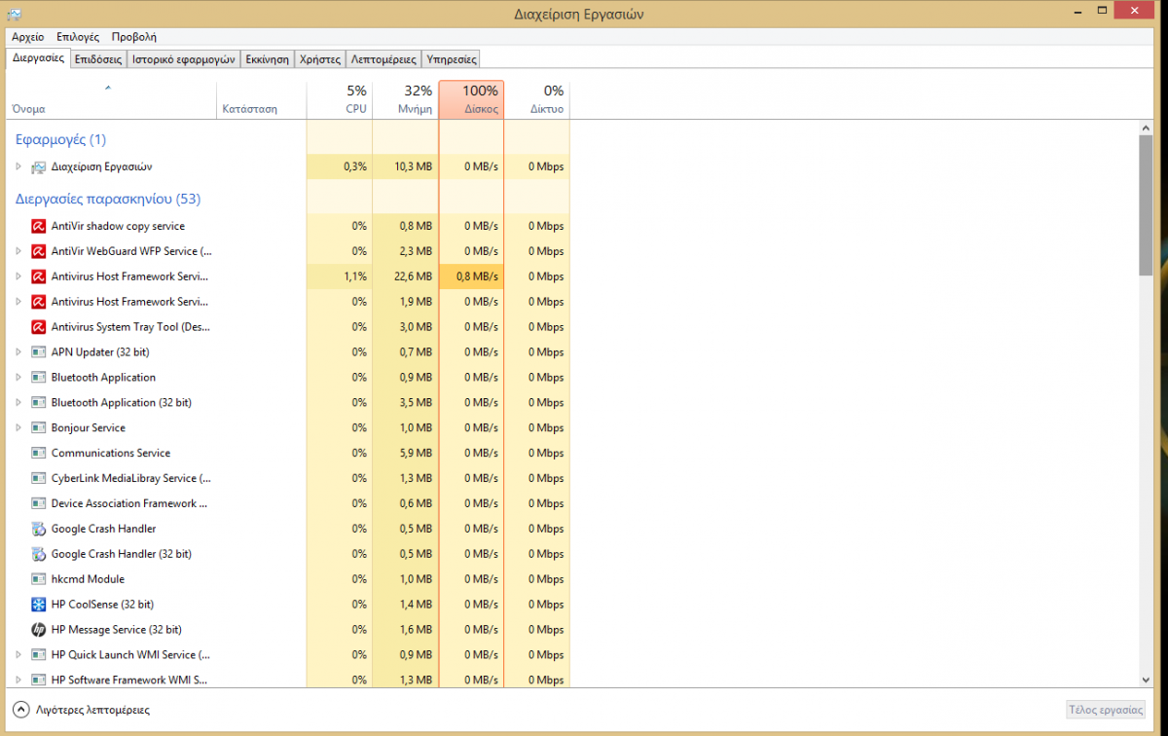Click the HP Message Service logo icon

39,630
